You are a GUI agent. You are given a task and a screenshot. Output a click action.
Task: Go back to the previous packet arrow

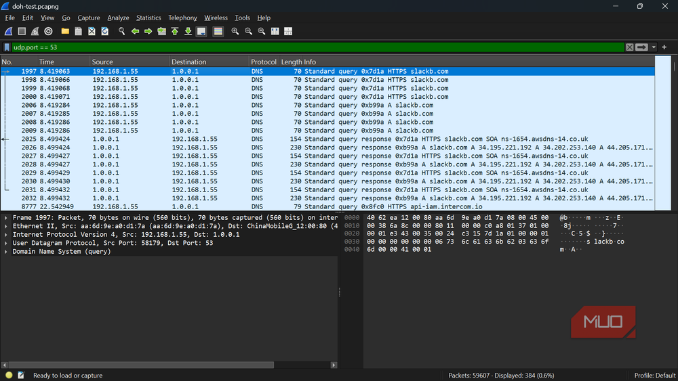pos(135,31)
